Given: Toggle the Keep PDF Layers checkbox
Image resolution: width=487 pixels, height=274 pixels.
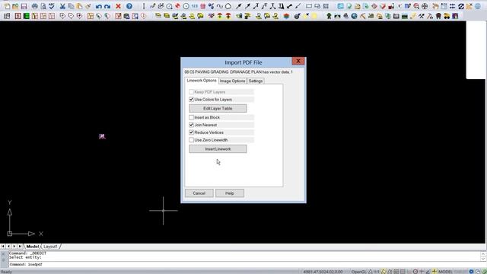Looking at the screenshot, I should coord(191,92).
